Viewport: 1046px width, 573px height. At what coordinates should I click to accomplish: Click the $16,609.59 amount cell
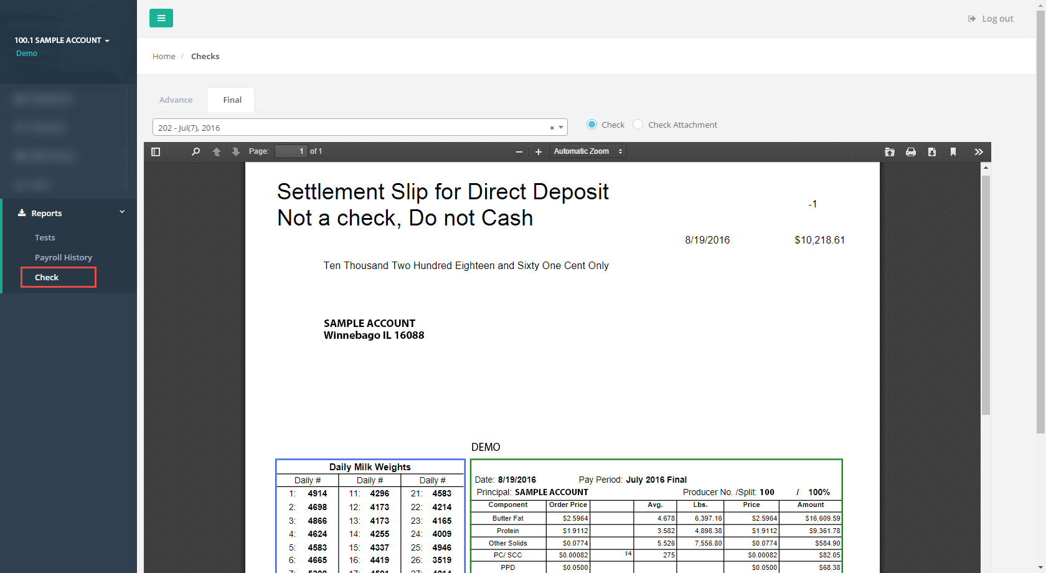[822, 518]
